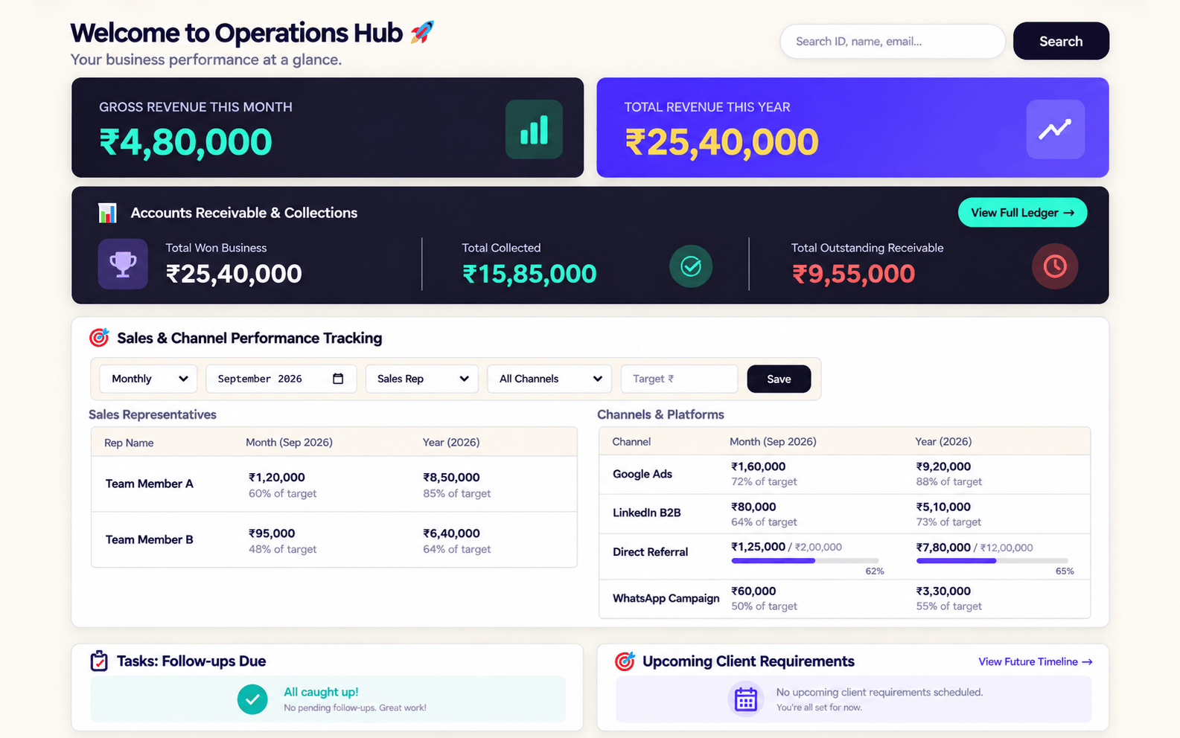Click the green check circle in All caught up
The width and height of the screenshot is (1180, 738).
pyautogui.click(x=252, y=699)
